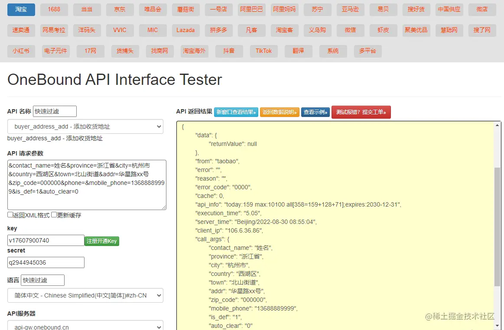Switch to the 17网 tab
Image resolution: width=504 pixels, height=330 pixels.
90,51
